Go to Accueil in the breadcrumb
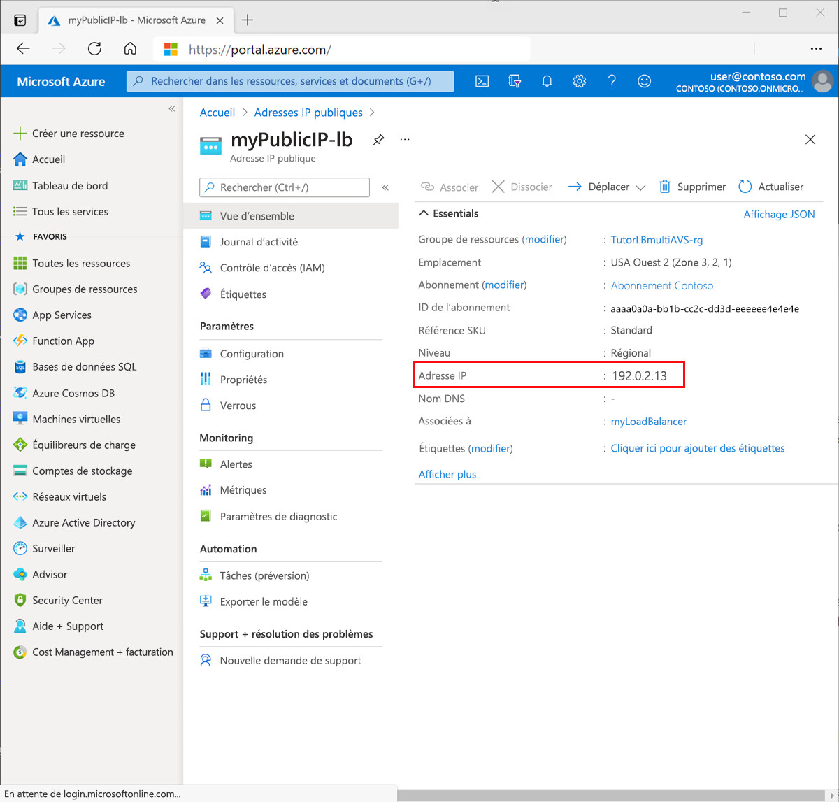 click(x=217, y=113)
